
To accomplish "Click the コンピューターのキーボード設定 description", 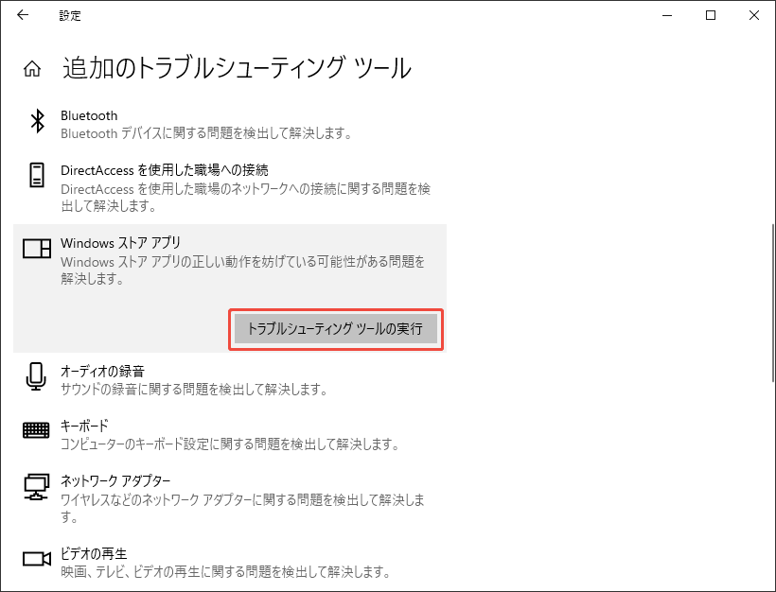I will pyautogui.click(x=230, y=444).
